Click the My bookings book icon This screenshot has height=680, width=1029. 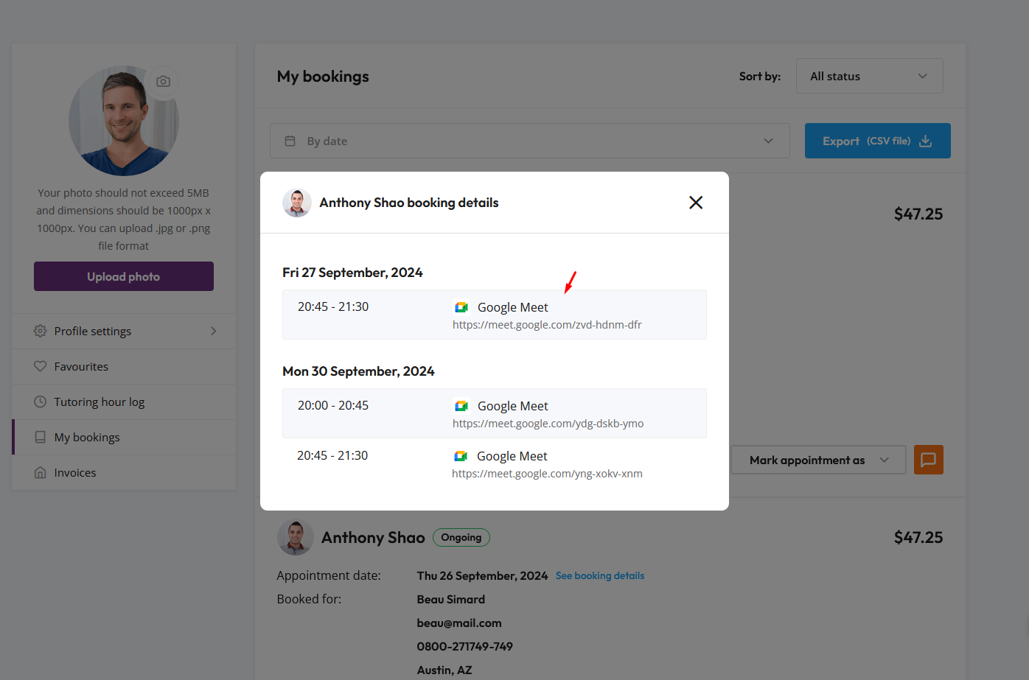coord(41,437)
